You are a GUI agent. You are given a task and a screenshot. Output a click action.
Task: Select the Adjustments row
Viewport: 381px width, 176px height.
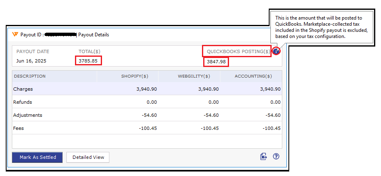[27, 115]
